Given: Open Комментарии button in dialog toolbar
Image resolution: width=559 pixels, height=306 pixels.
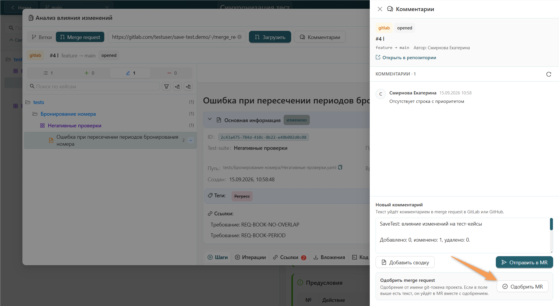Looking at the screenshot, I should pos(320,37).
